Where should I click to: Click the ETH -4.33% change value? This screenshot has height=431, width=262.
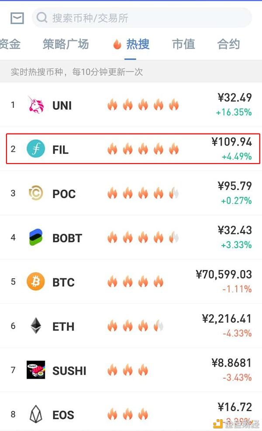click(237, 333)
